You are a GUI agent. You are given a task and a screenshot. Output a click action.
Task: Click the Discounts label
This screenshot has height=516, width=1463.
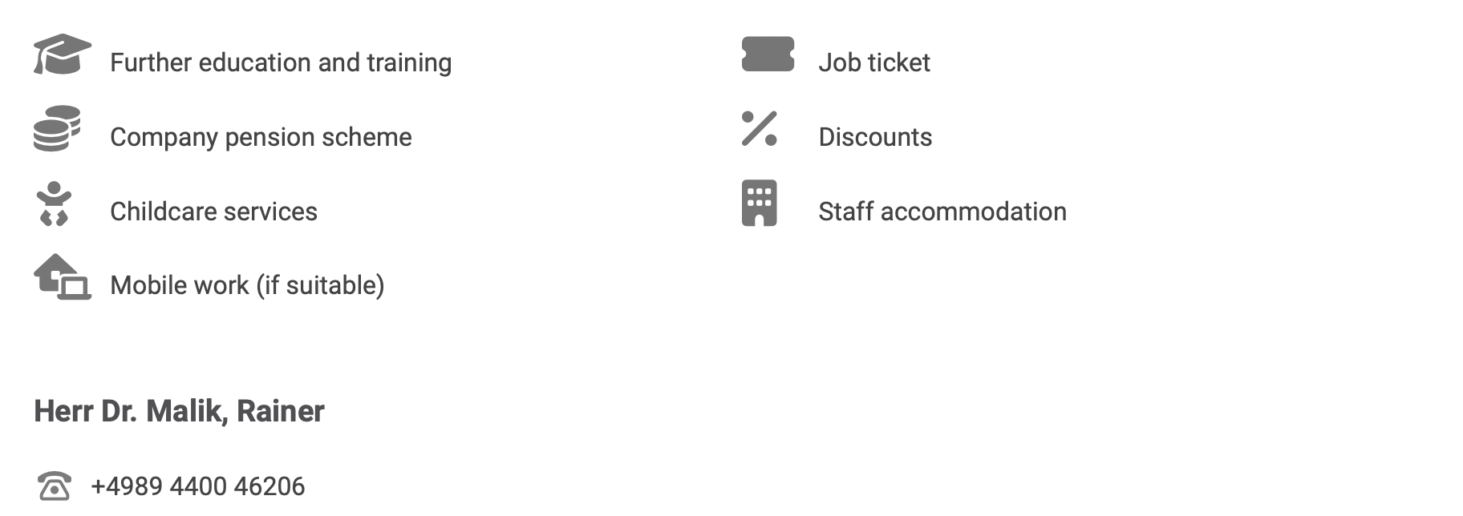875,137
